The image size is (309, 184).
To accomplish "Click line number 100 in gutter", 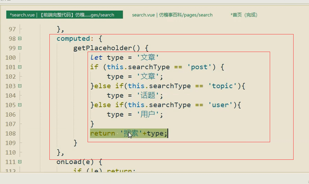I will click(x=11, y=58).
